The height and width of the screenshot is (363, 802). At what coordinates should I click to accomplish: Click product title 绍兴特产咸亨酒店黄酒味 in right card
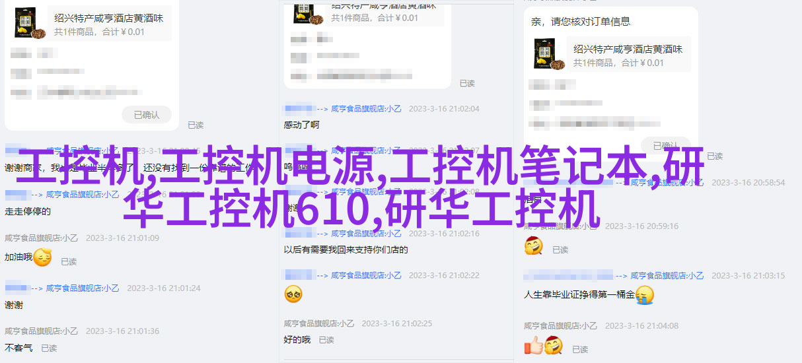point(628,49)
